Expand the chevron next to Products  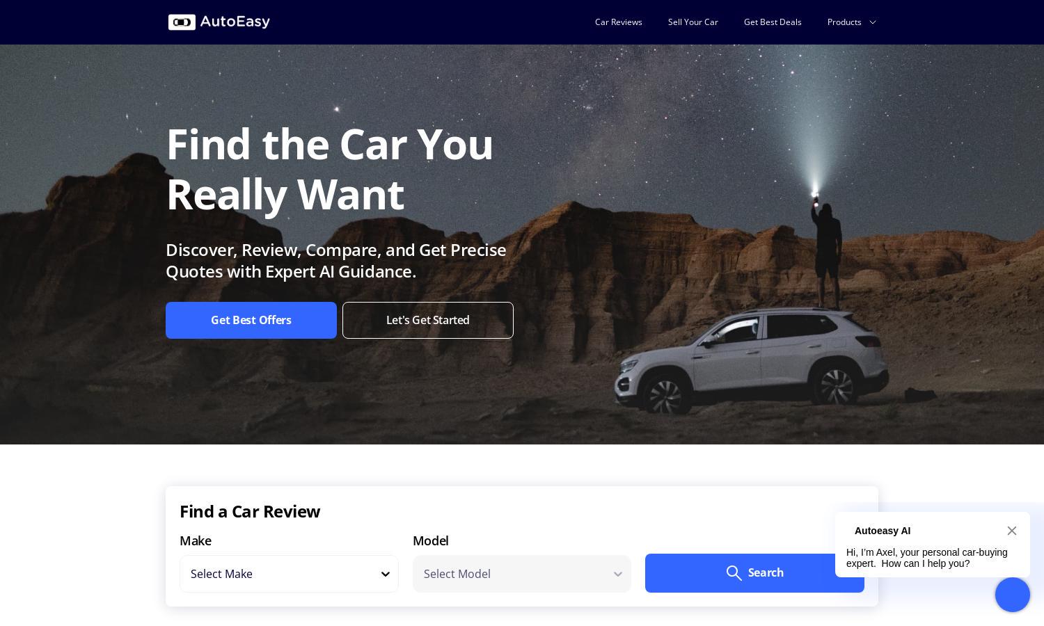click(872, 22)
